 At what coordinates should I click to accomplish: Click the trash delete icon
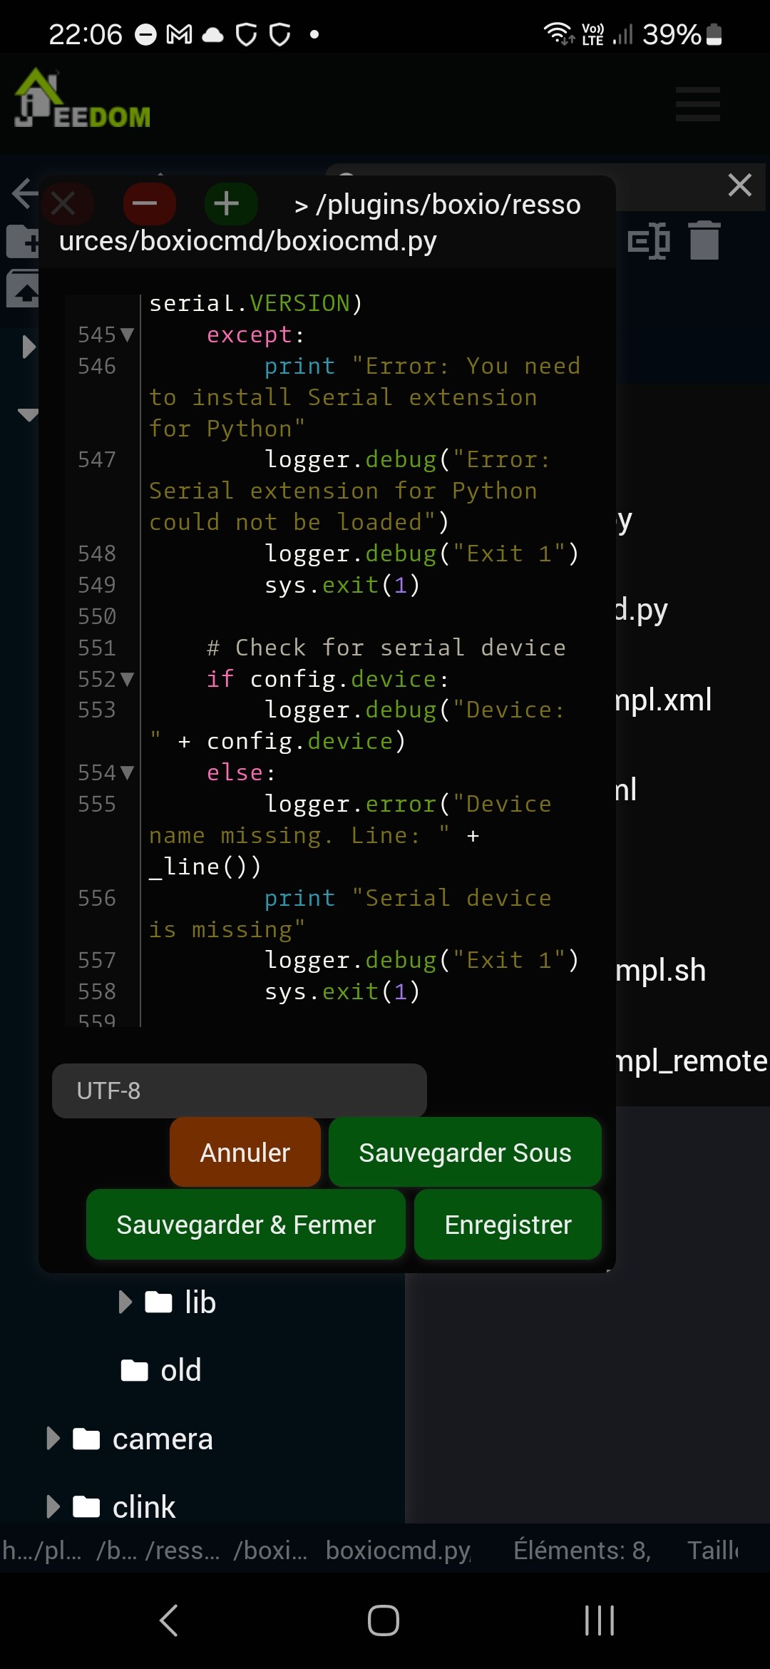[704, 240]
